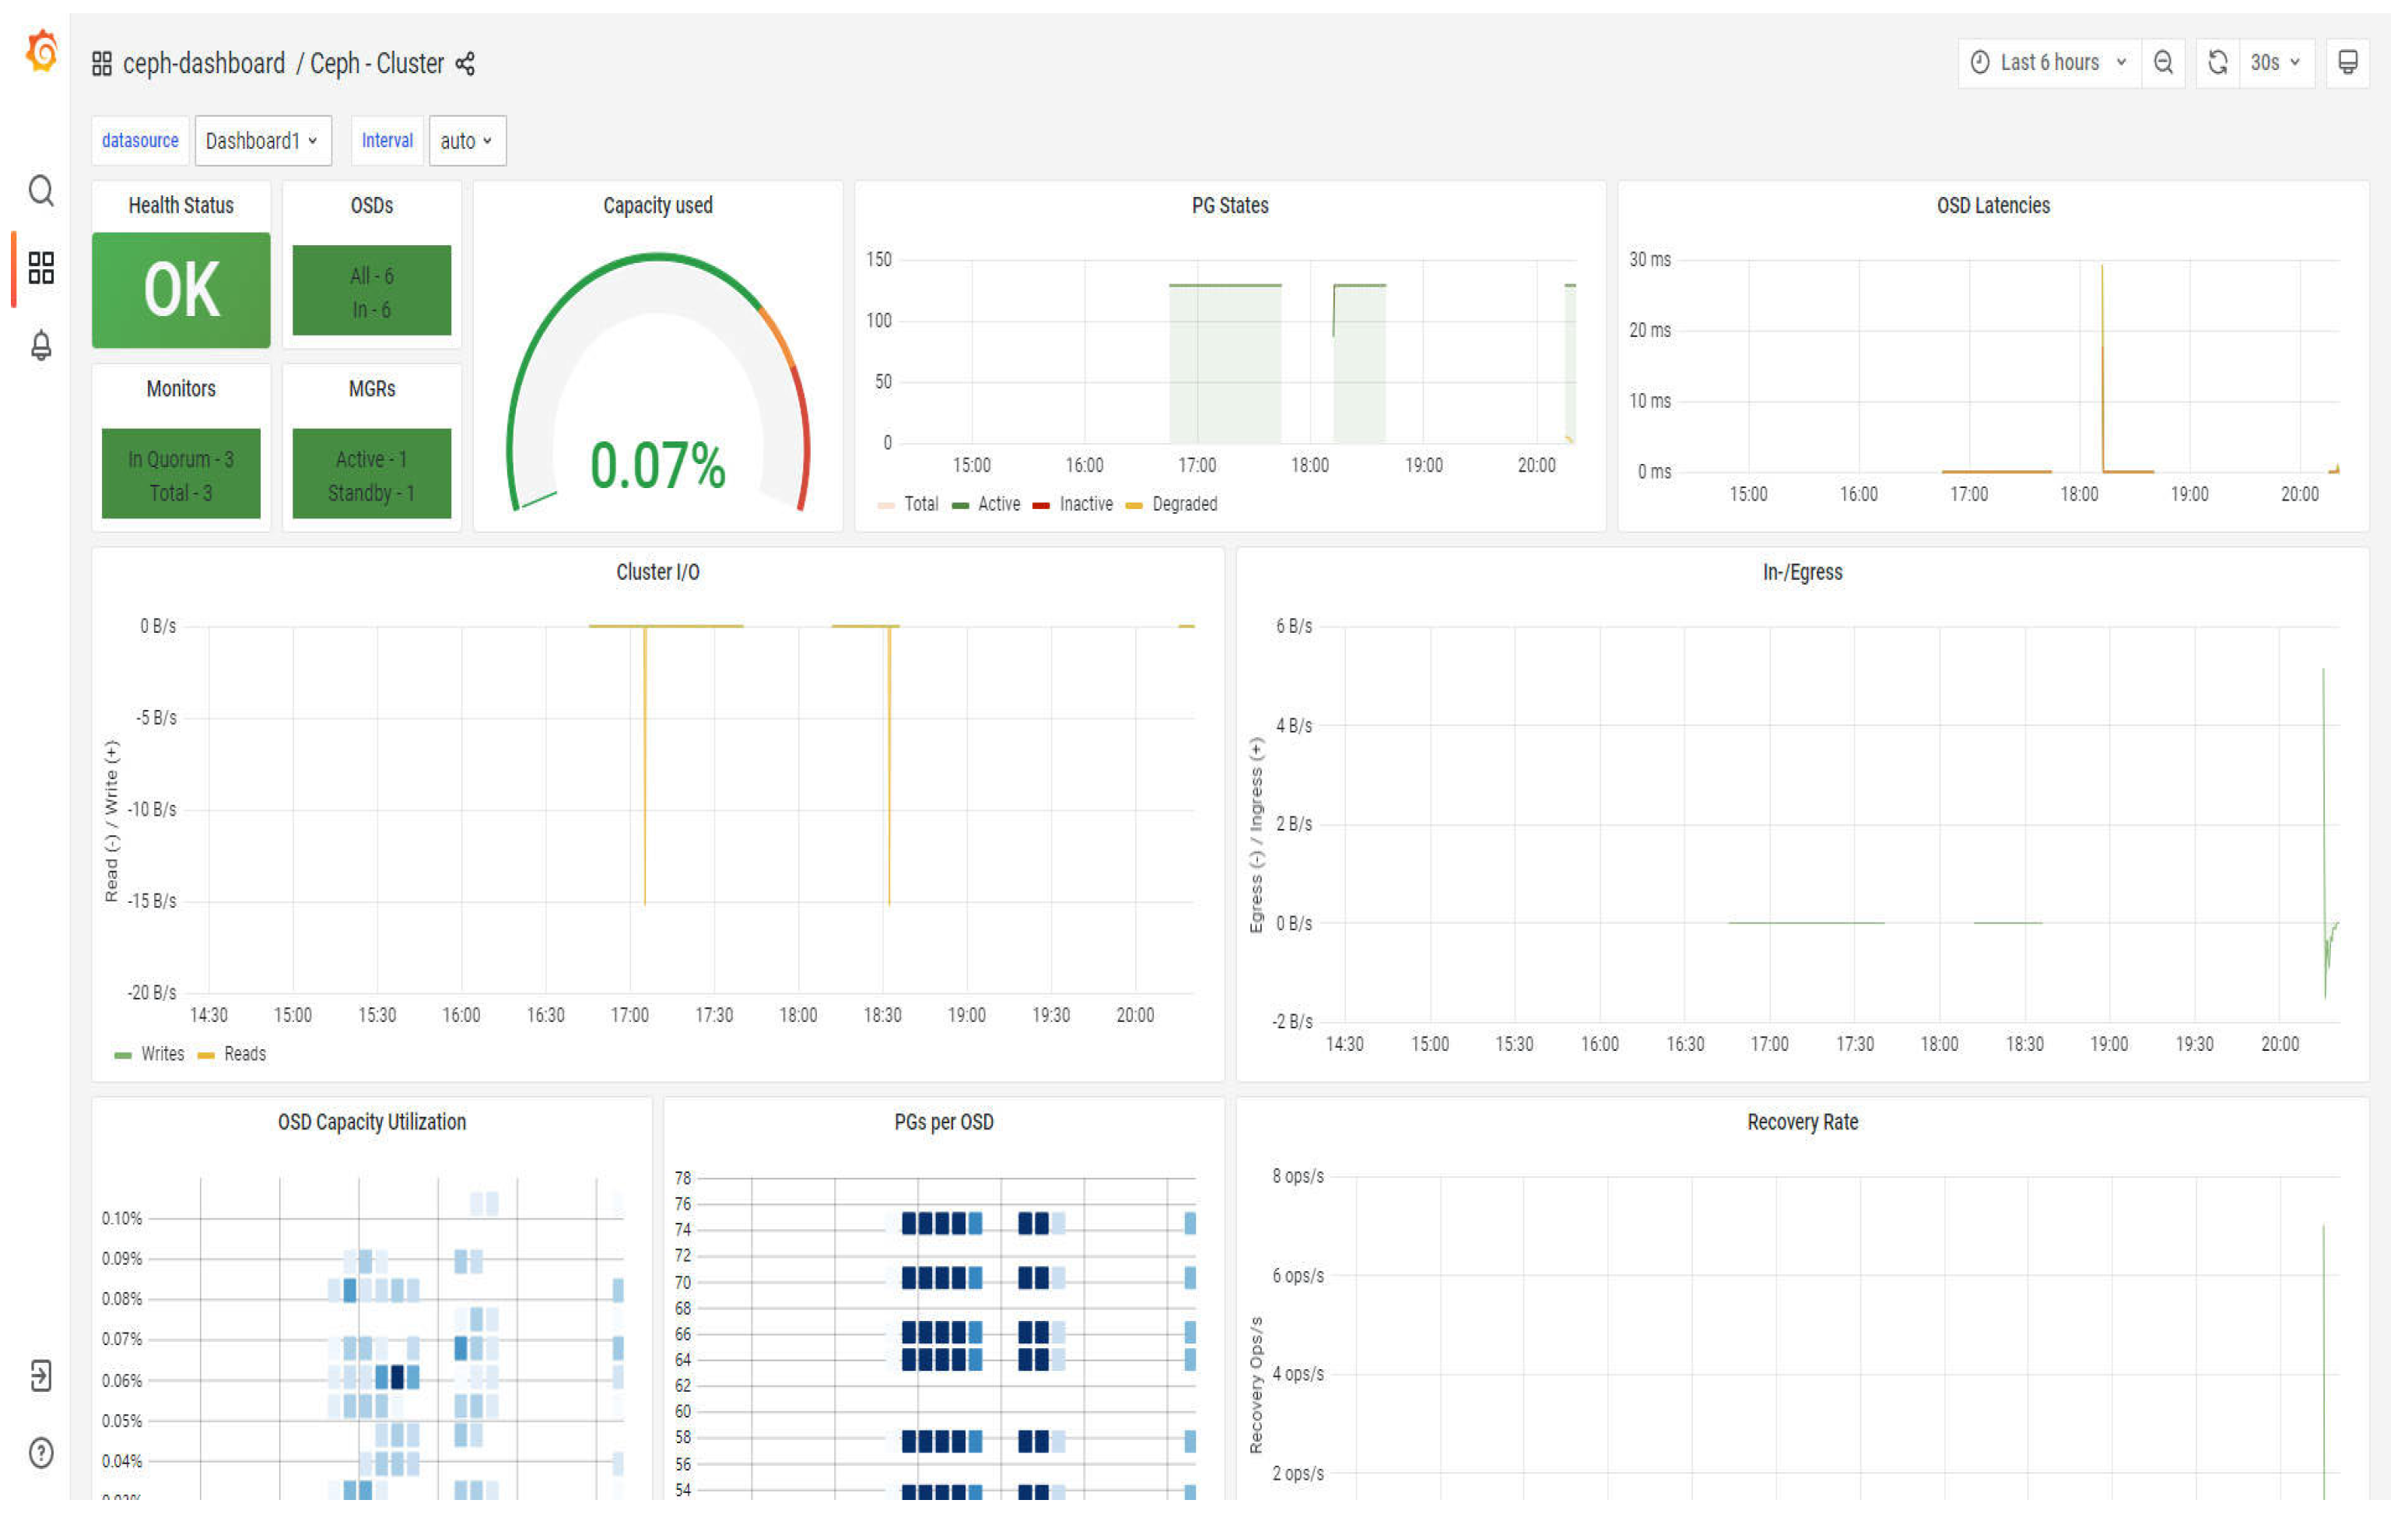
Task: Open the auto interval dropdown
Action: click(x=467, y=141)
